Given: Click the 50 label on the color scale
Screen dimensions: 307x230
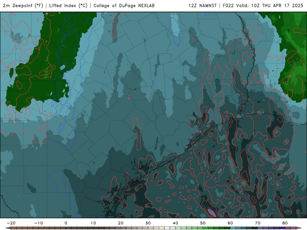Looking at the screenshot, I should point(203,223).
